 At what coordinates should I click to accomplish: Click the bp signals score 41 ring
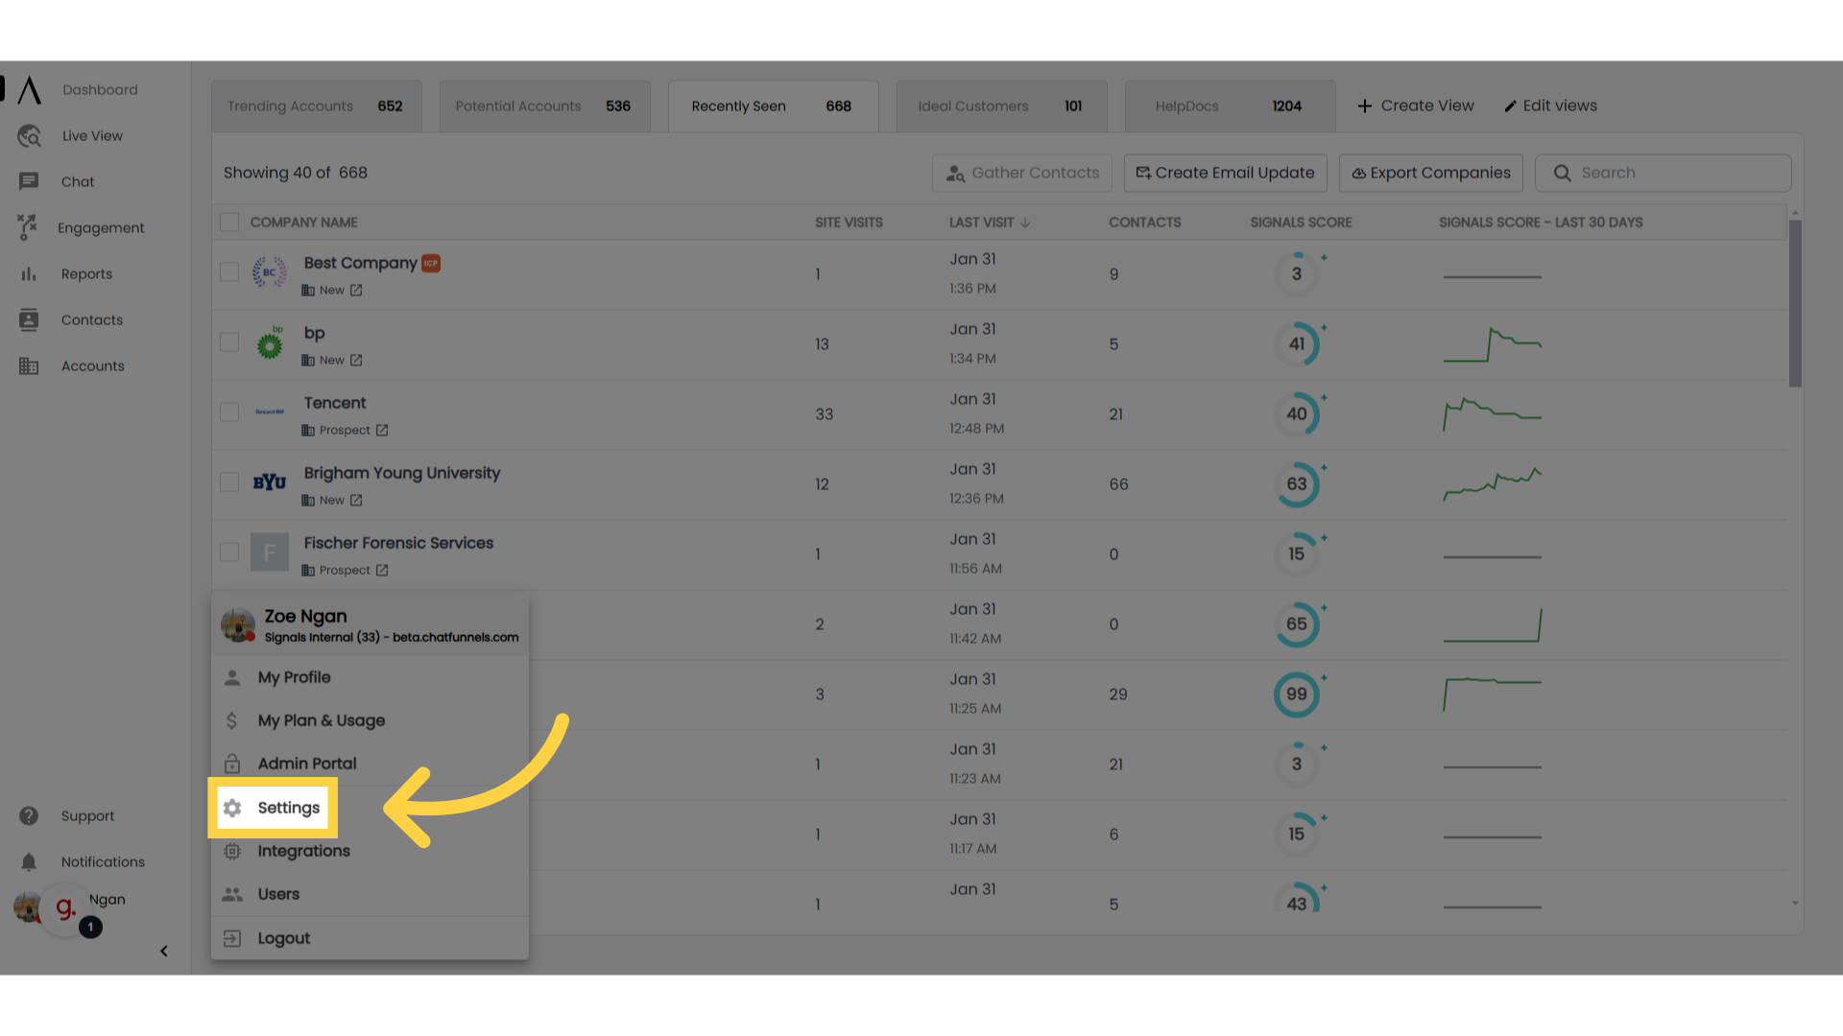1297,344
